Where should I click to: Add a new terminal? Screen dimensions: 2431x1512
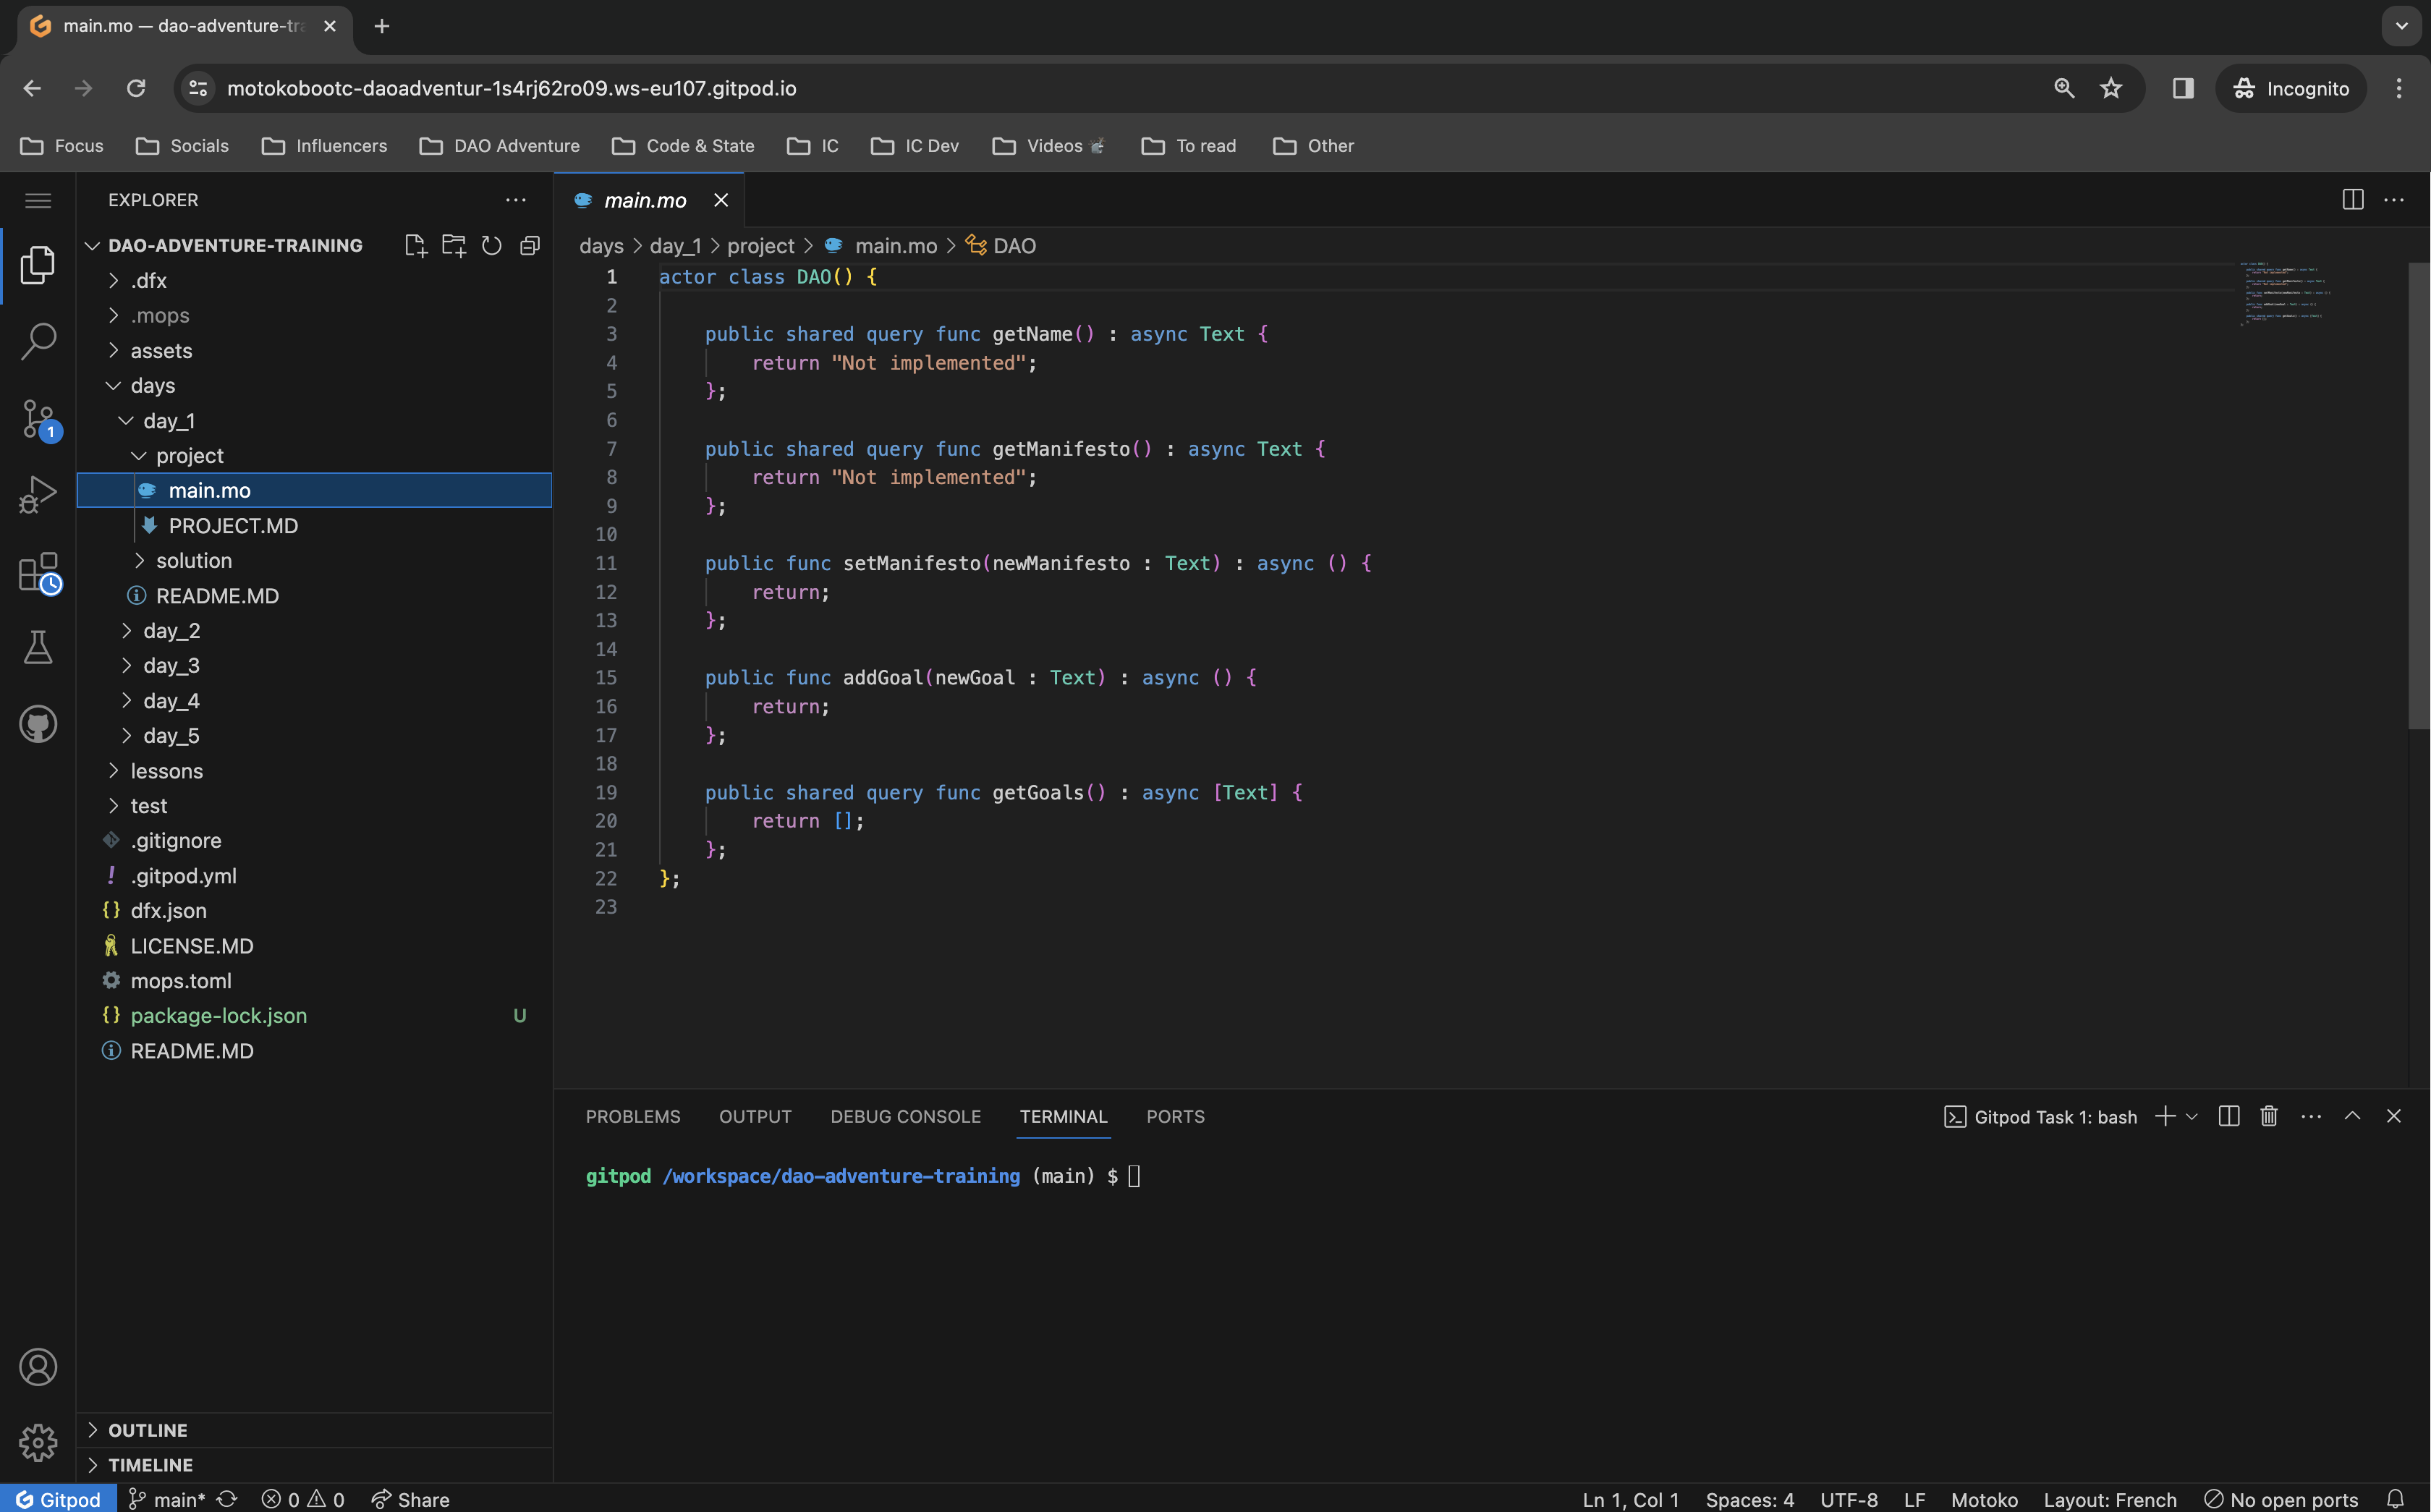2165,1116
